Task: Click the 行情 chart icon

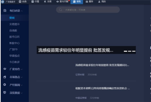Action: tap(33, 2)
